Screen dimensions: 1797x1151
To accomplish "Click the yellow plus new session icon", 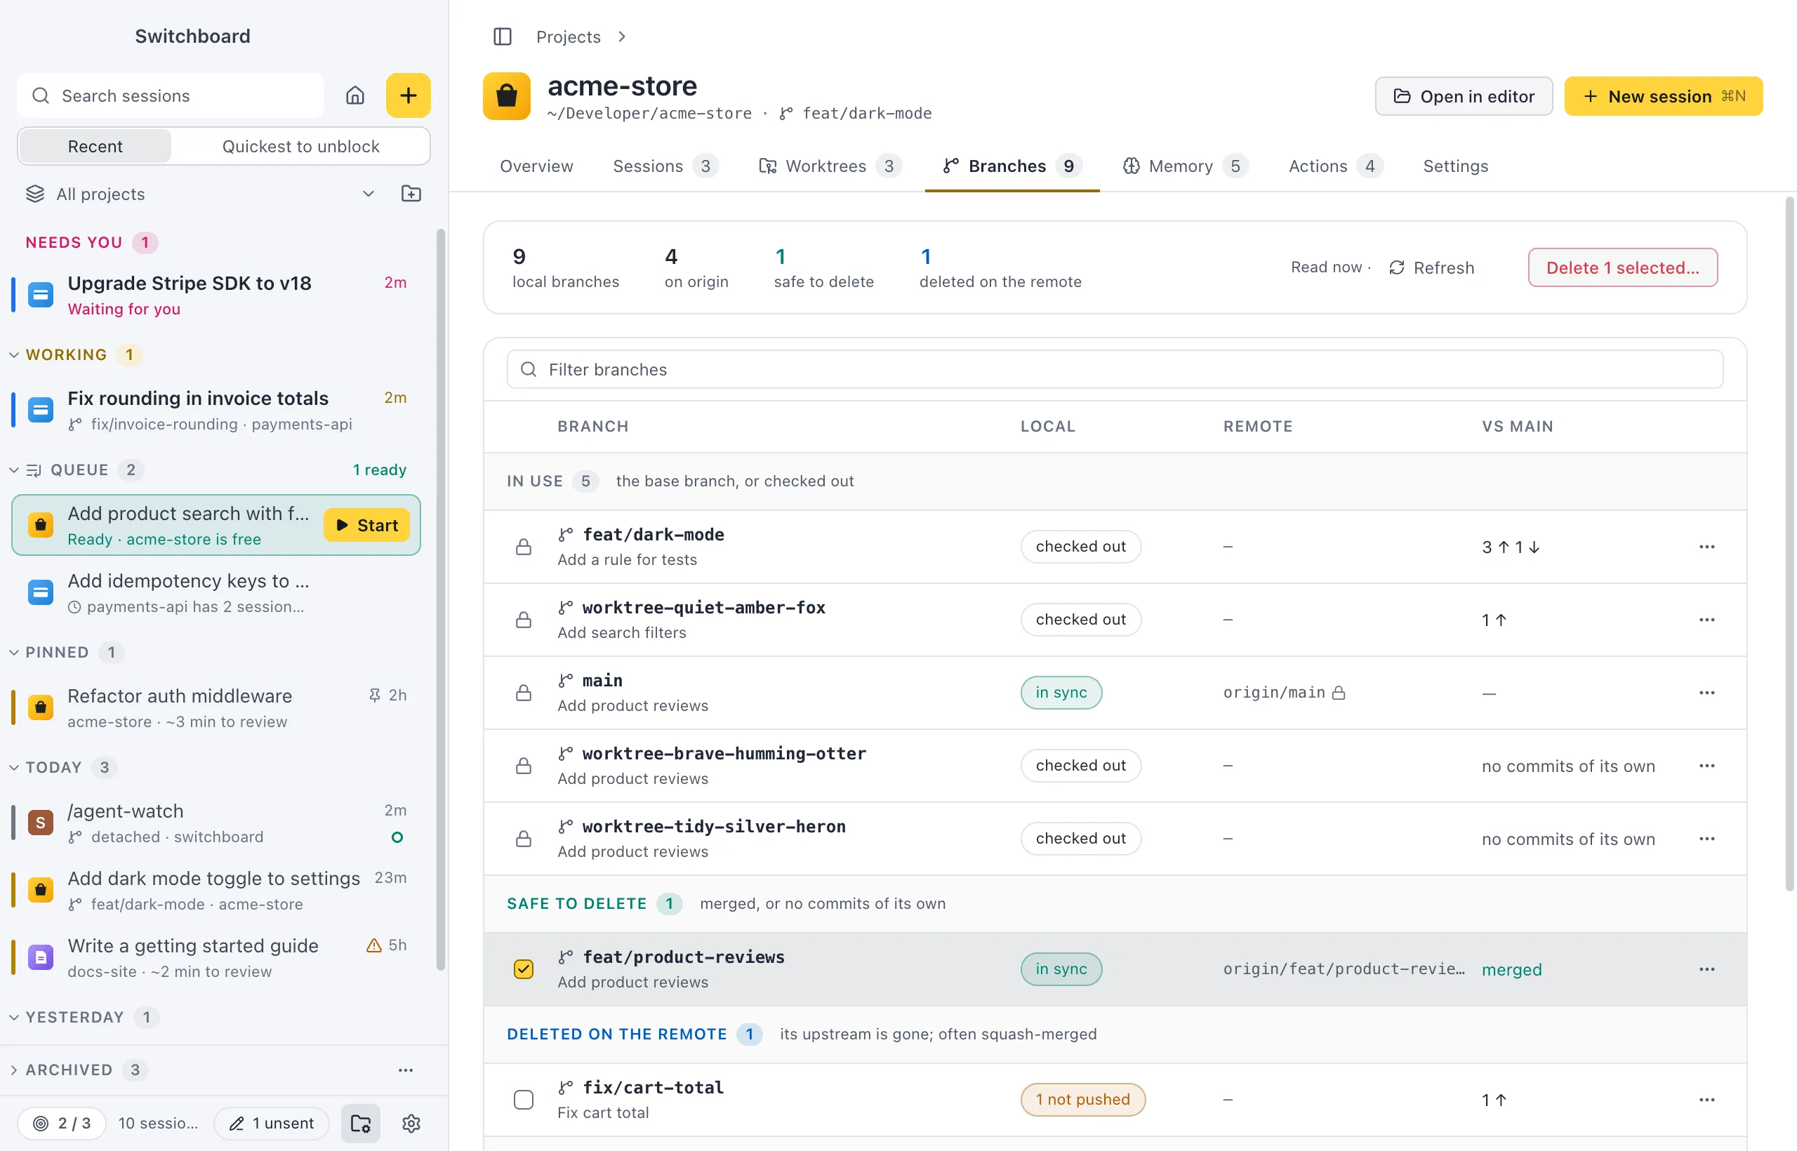I will tap(408, 95).
